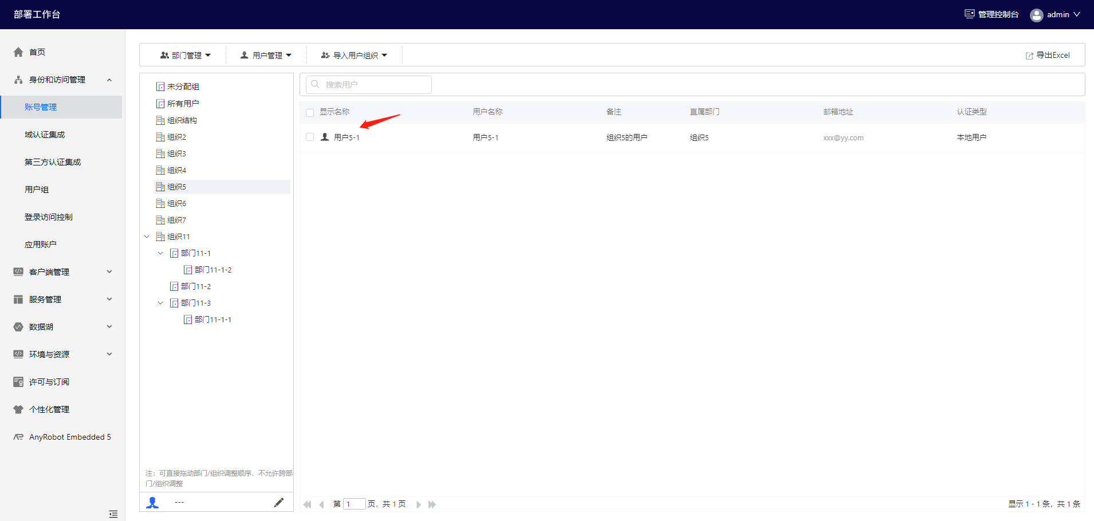1094x521 pixels.
Task: Click 本地用户 cell in user row
Action: tap(971, 137)
